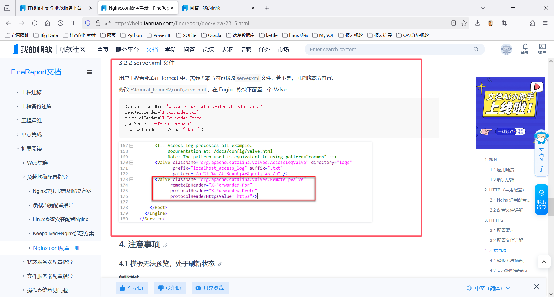The width and height of the screenshot is (554, 297).
Task: Click the search magnifier icon
Action: pos(476,49)
